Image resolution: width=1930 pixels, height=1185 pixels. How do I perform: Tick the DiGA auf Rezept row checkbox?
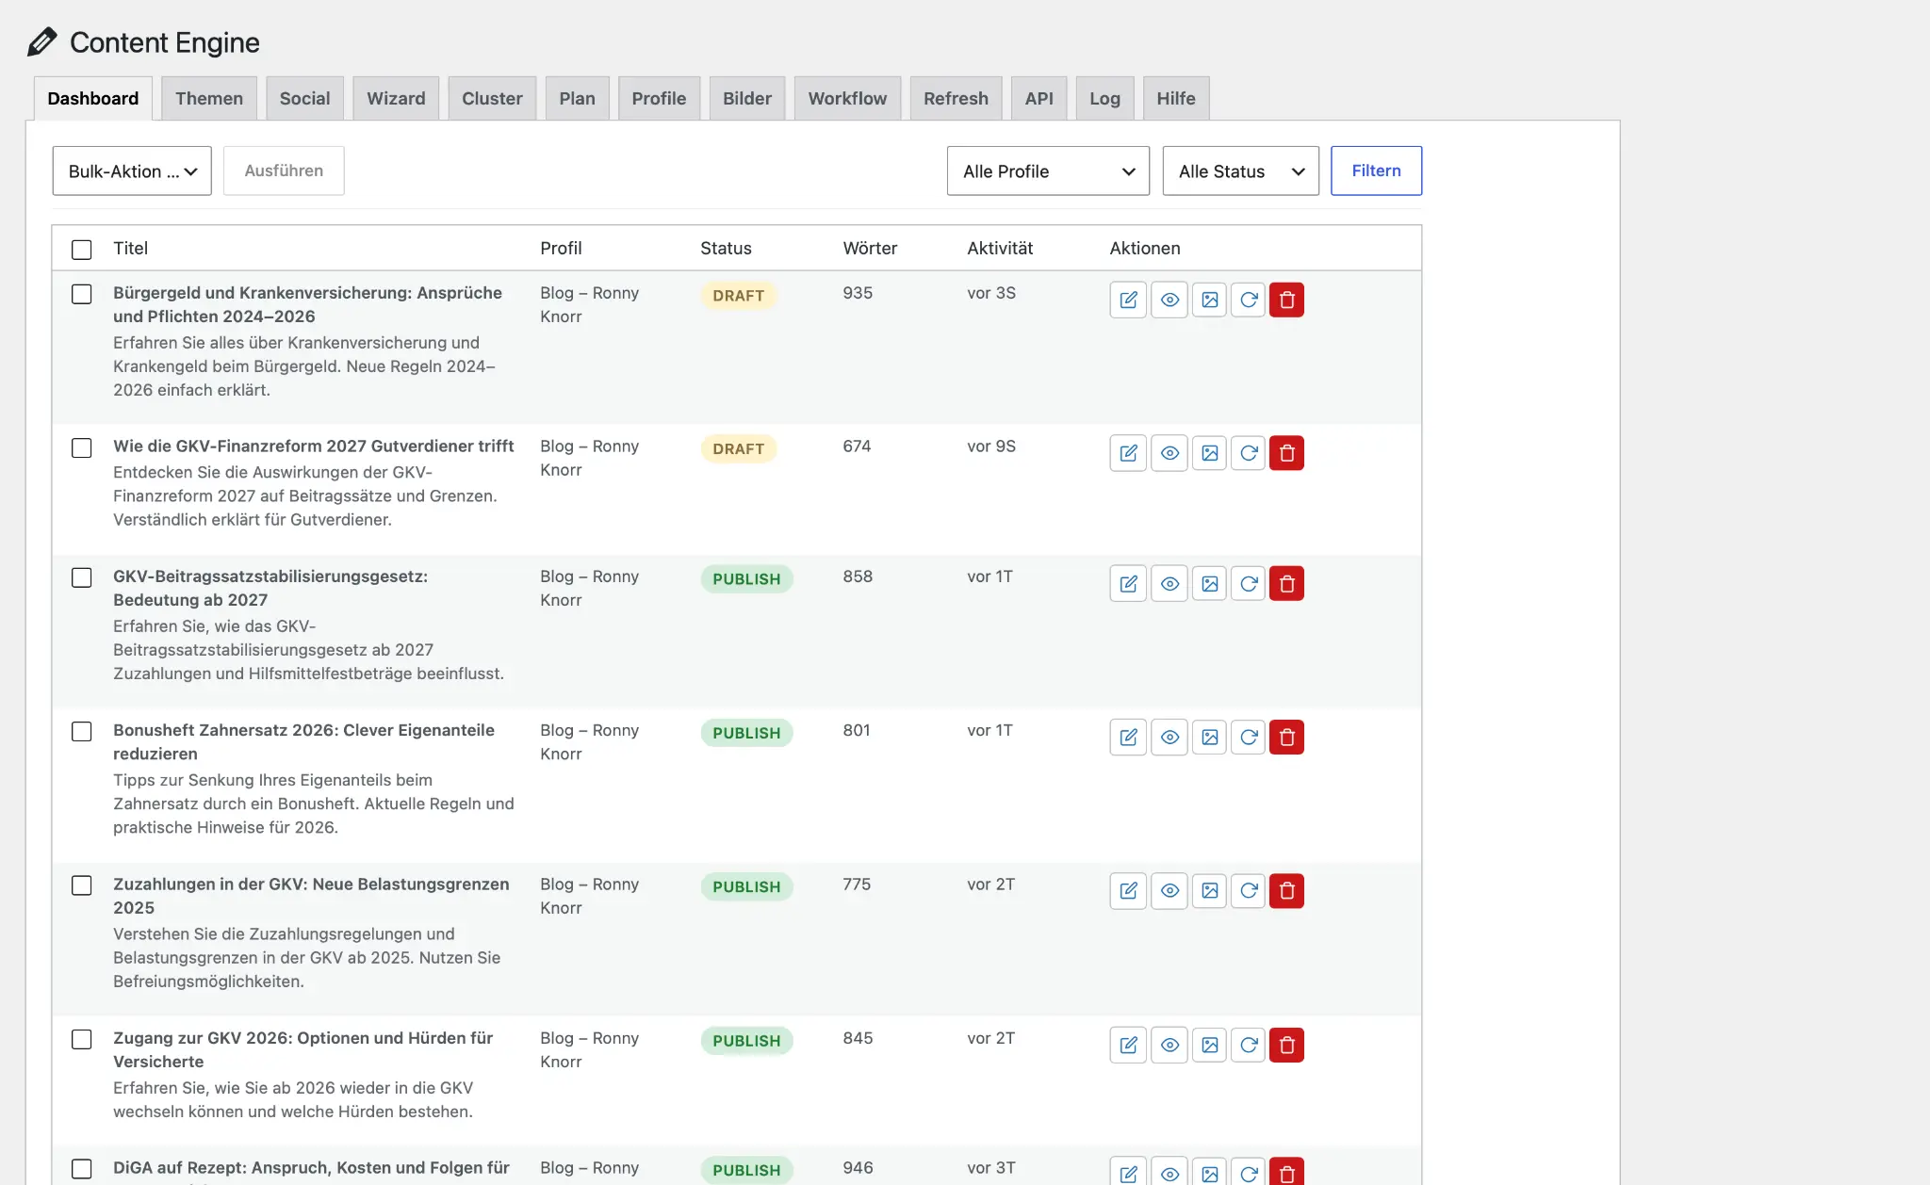[82, 1169]
